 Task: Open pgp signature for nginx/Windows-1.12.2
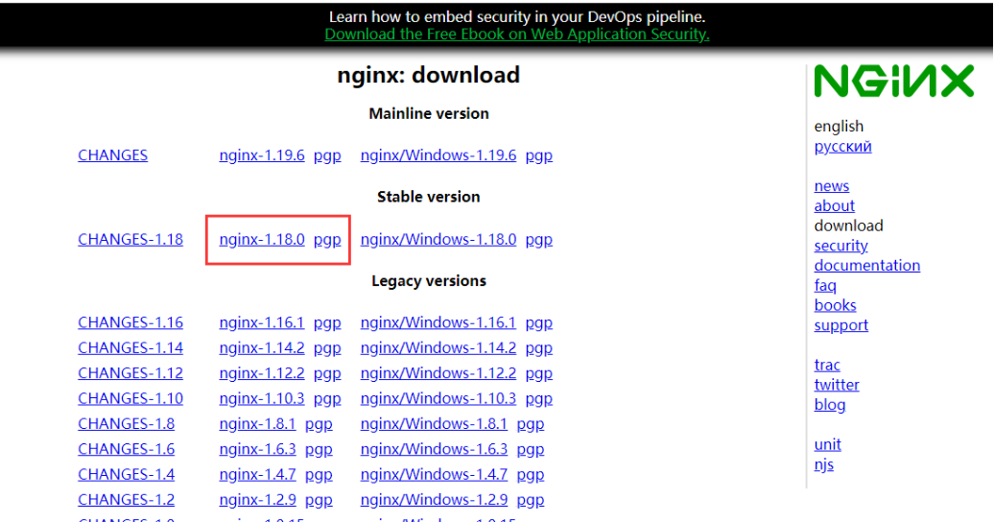(539, 373)
